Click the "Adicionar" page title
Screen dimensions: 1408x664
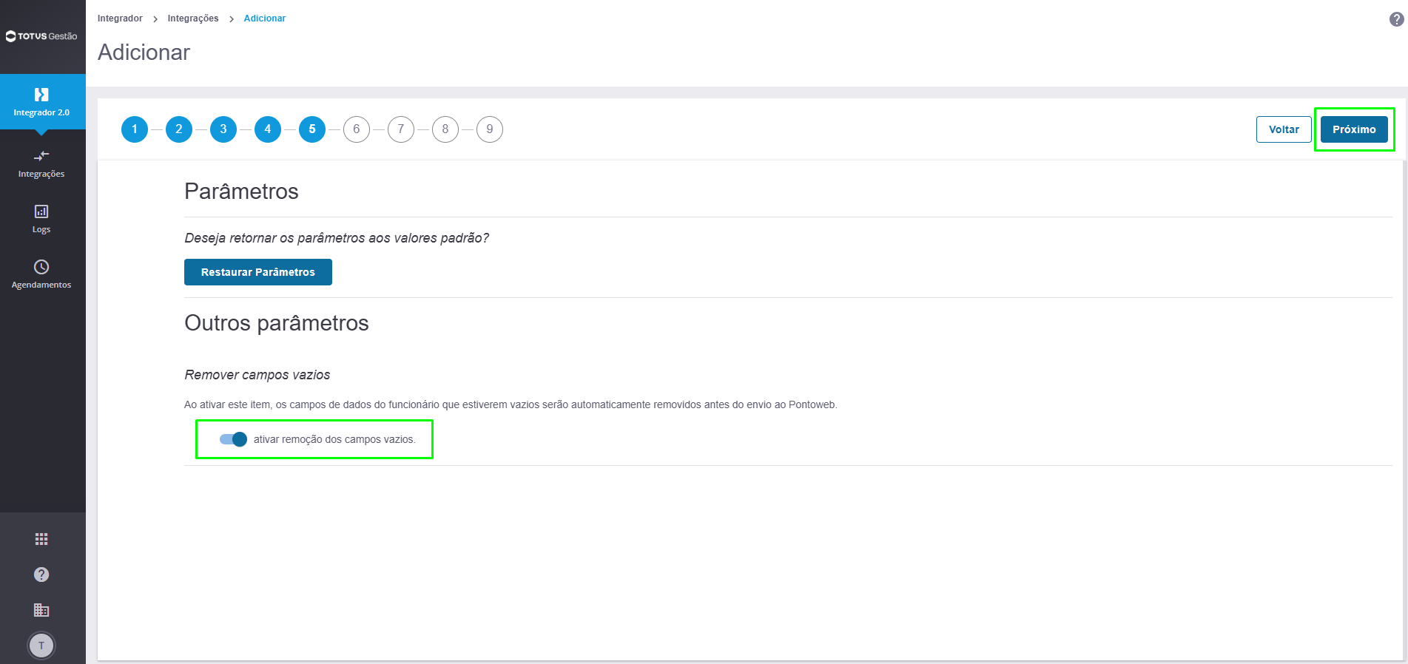click(x=144, y=52)
